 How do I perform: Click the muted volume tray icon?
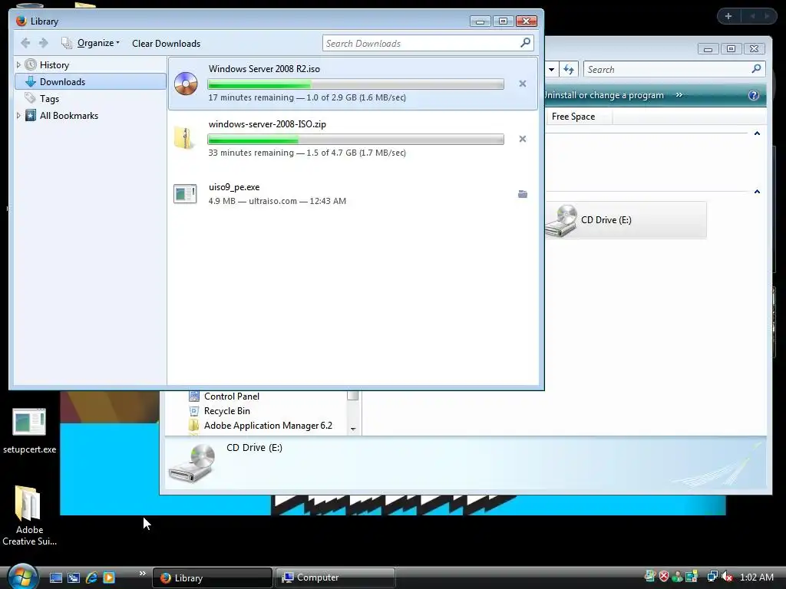(x=728, y=577)
